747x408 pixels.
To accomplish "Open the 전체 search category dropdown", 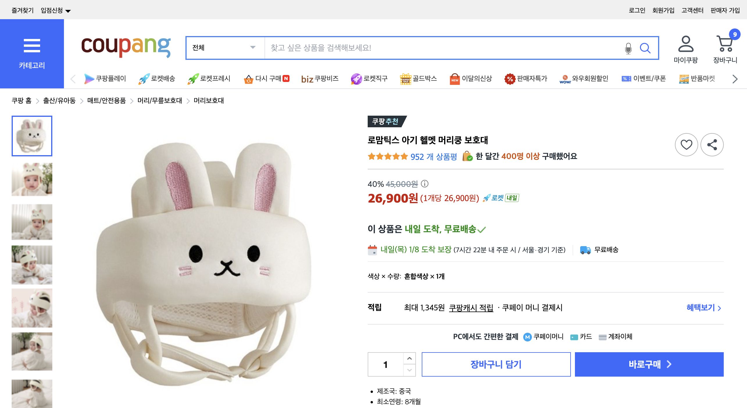I will coord(224,48).
